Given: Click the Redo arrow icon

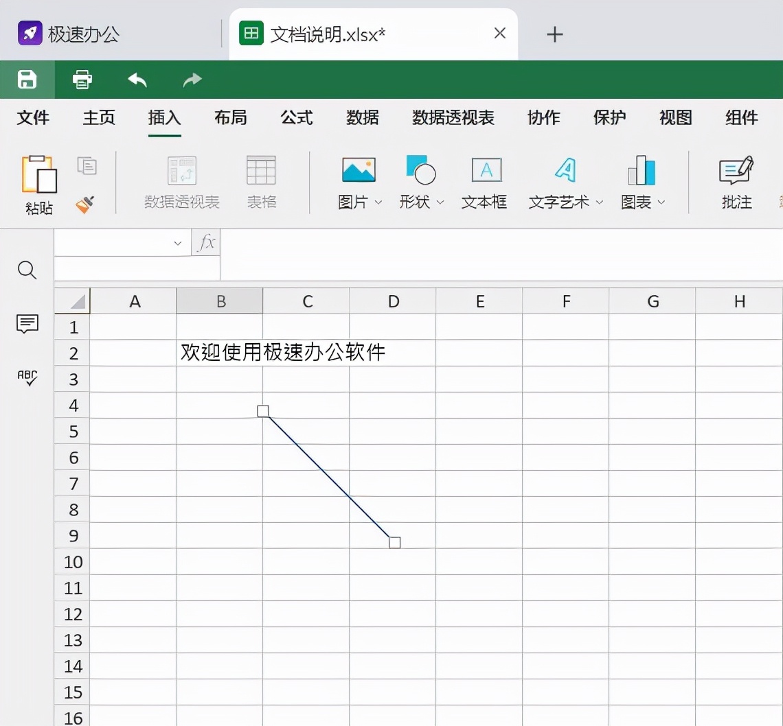Looking at the screenshot, I should pos(192,80).
